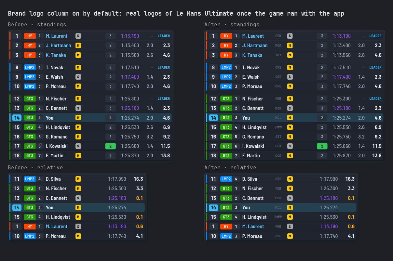This screenshot has width=393, height=261.
Task: Click the purple 1:17.400 lap time in After standings
Action: 342,77
